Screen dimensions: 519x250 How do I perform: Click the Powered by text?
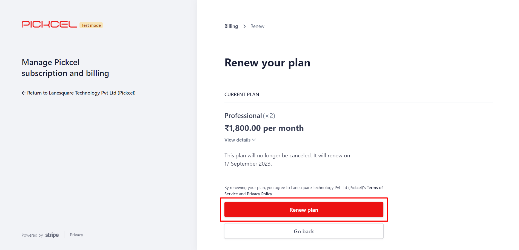pos(32,235)
